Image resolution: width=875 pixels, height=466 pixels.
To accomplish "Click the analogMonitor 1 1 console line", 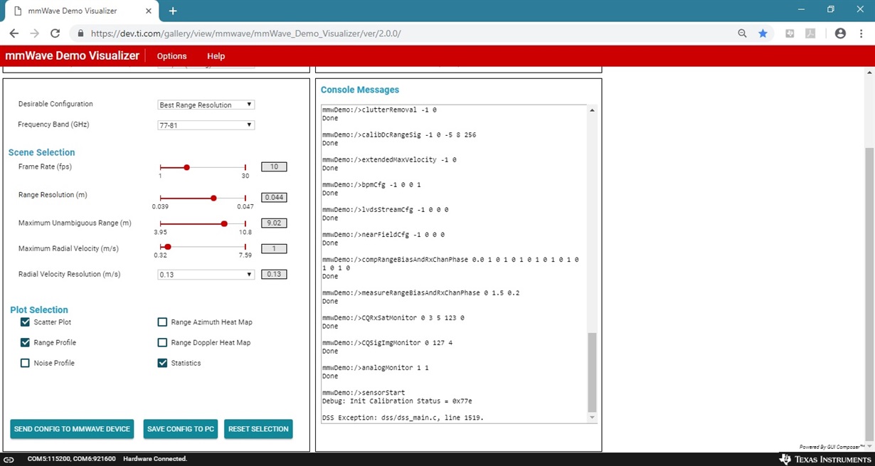I will click(x=376, y=368).
